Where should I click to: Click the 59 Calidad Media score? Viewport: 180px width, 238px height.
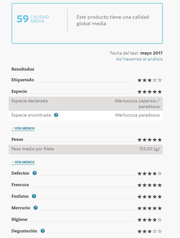click(x=33, y=19)
